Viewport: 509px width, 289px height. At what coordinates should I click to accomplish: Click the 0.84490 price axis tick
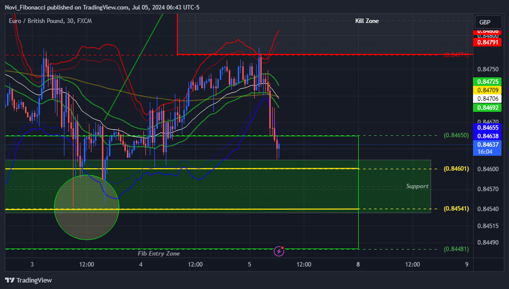tap(488, 242)
